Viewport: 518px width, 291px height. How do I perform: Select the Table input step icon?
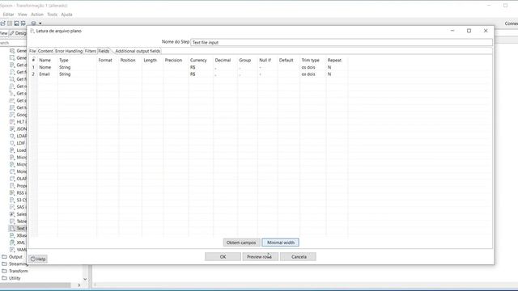(x=12, y=221)
